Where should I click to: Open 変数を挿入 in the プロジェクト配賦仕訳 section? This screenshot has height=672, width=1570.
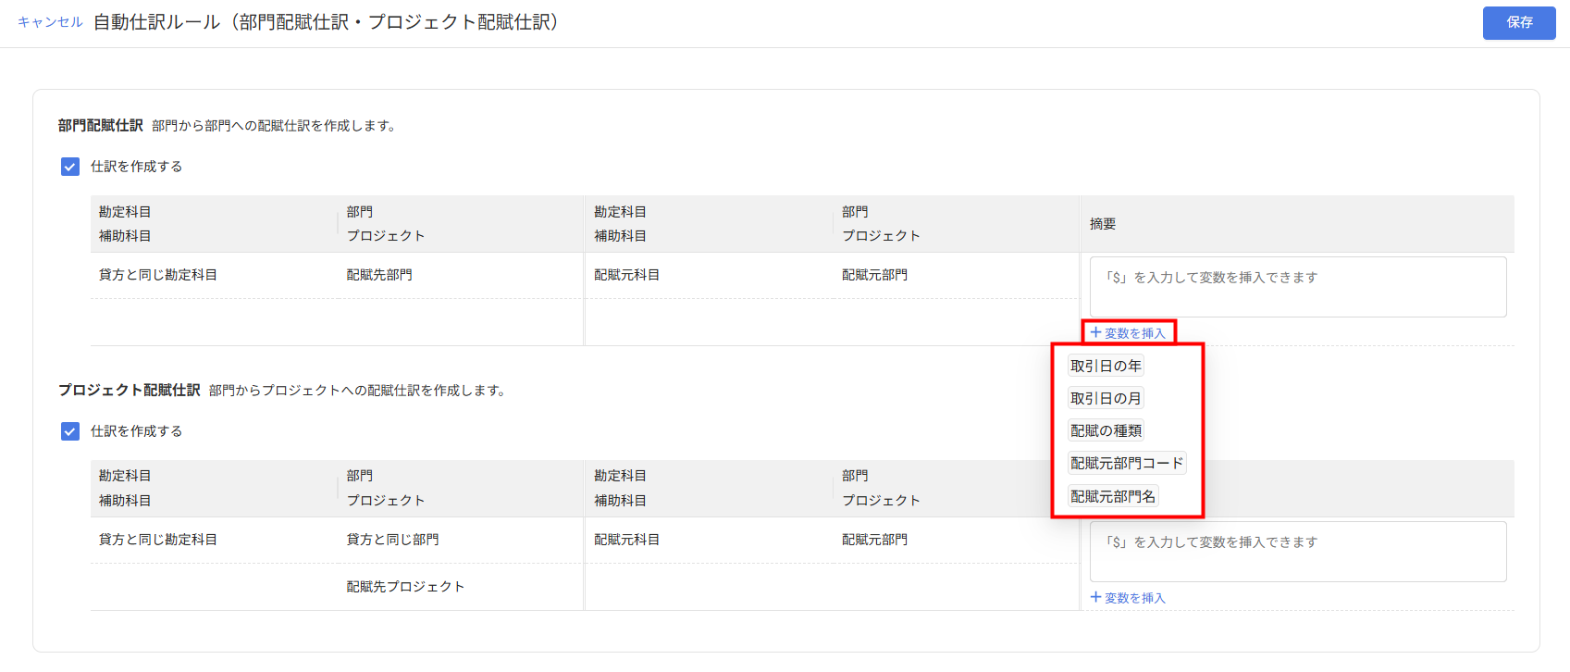(1128, 598)
